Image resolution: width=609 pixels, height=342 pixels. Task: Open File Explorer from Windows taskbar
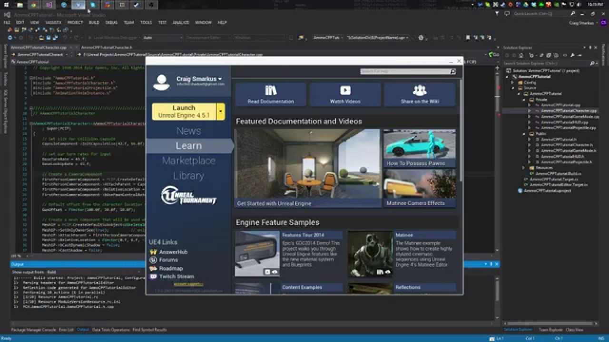pyautogui.click(x=20, y=5)
